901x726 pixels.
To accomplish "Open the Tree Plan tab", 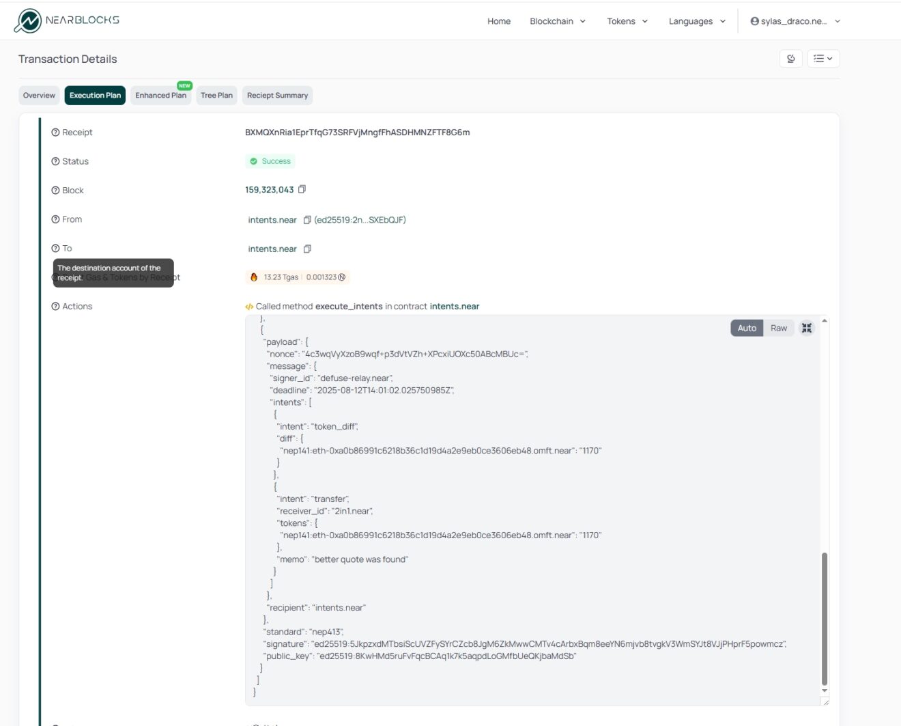I will (216, 96).
